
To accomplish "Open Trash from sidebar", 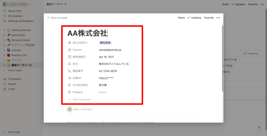I will (x=11, y=89).
